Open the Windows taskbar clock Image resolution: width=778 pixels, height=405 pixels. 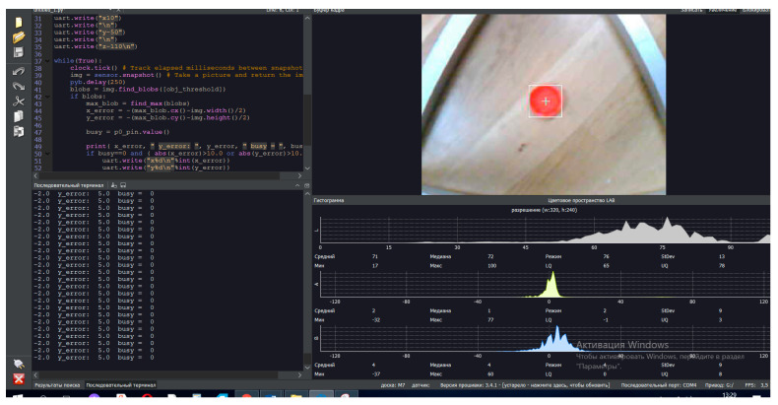point(729,395)
